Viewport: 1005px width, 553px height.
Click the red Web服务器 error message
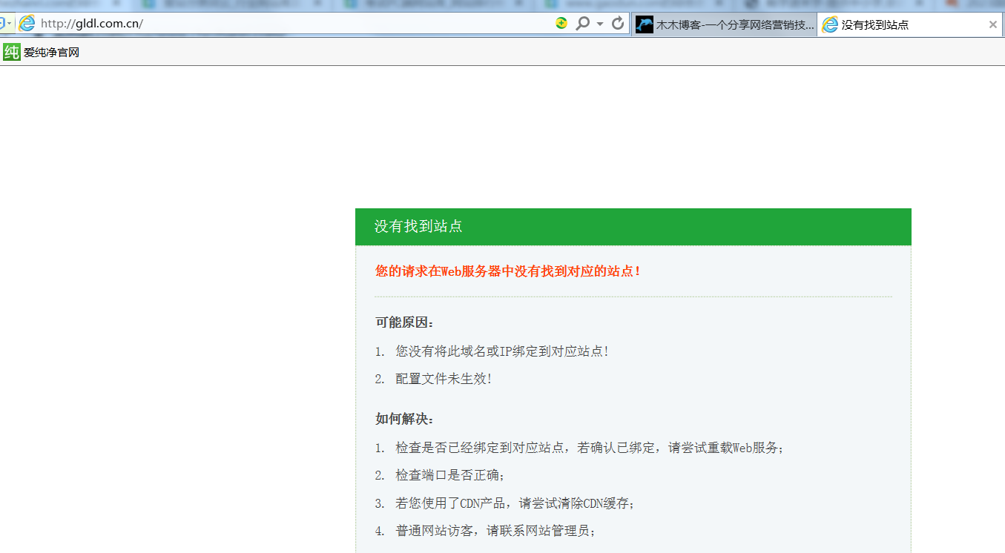click(508, 271)
